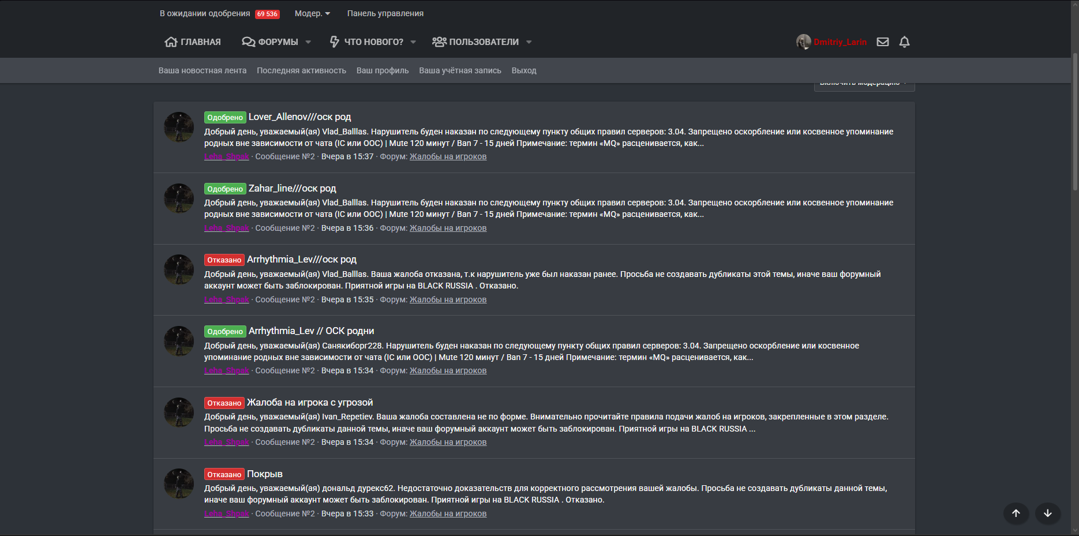Click the scroll-to-bottom arrow button
Screen dimensions: 1079x536
point(1048,513)
